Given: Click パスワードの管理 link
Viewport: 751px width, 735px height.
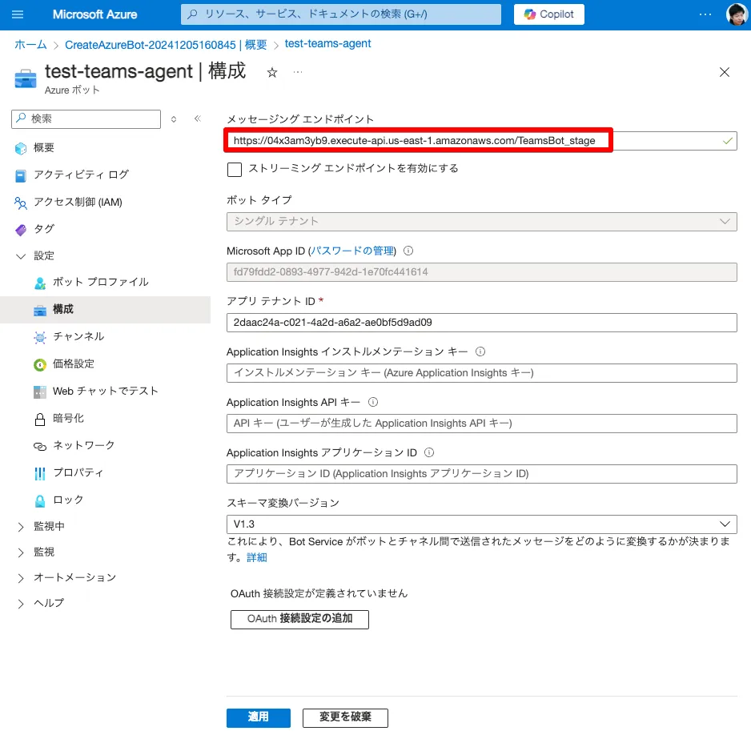Looking at the screenshot, I should (353, 251).
